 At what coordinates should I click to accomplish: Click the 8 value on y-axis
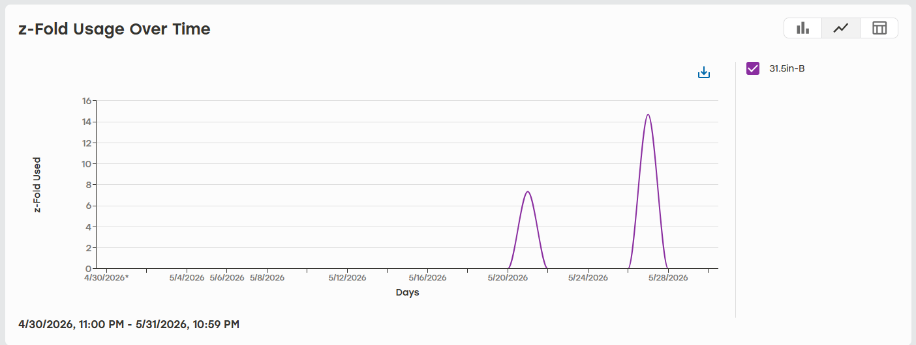(89, 185)
